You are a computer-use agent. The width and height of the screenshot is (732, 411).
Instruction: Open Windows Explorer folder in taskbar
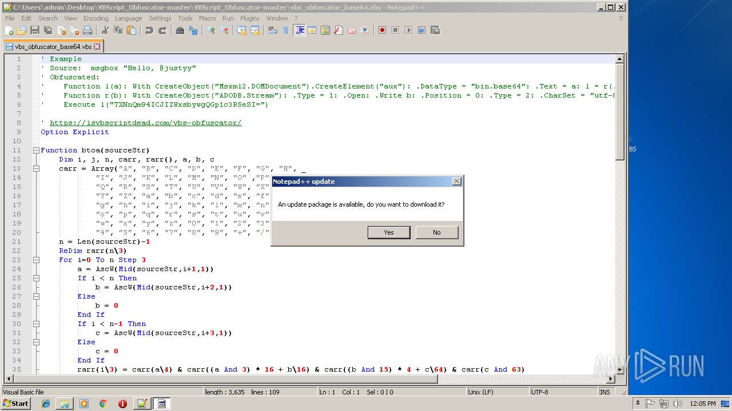coord(65,404)
